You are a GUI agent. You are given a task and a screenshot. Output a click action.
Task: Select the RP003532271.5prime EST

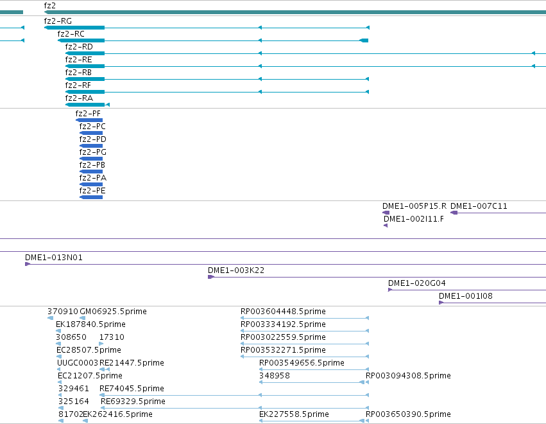305,357
